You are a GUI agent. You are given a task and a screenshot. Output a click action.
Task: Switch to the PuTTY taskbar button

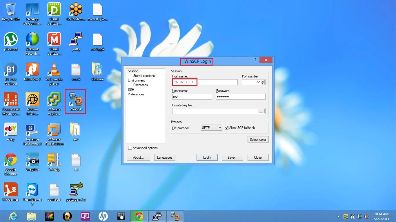pos(157,216)
